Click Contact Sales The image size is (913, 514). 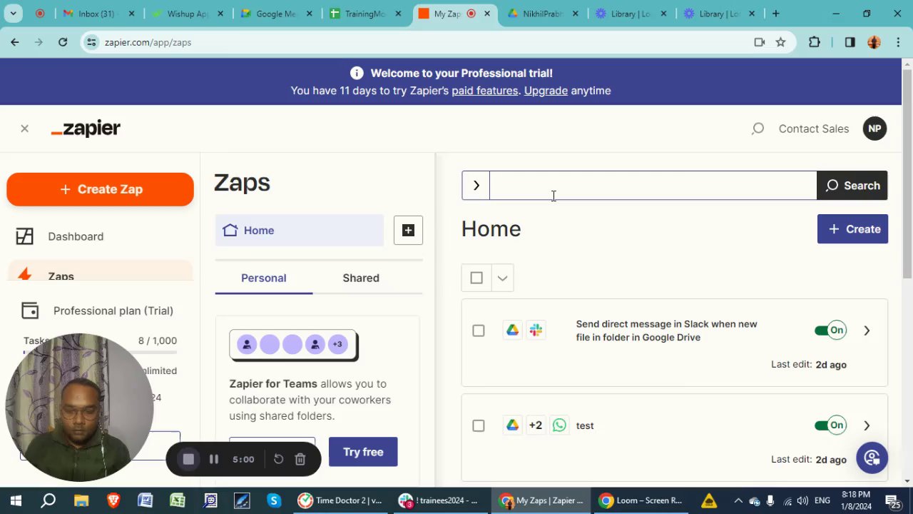[x=814, y=128]
